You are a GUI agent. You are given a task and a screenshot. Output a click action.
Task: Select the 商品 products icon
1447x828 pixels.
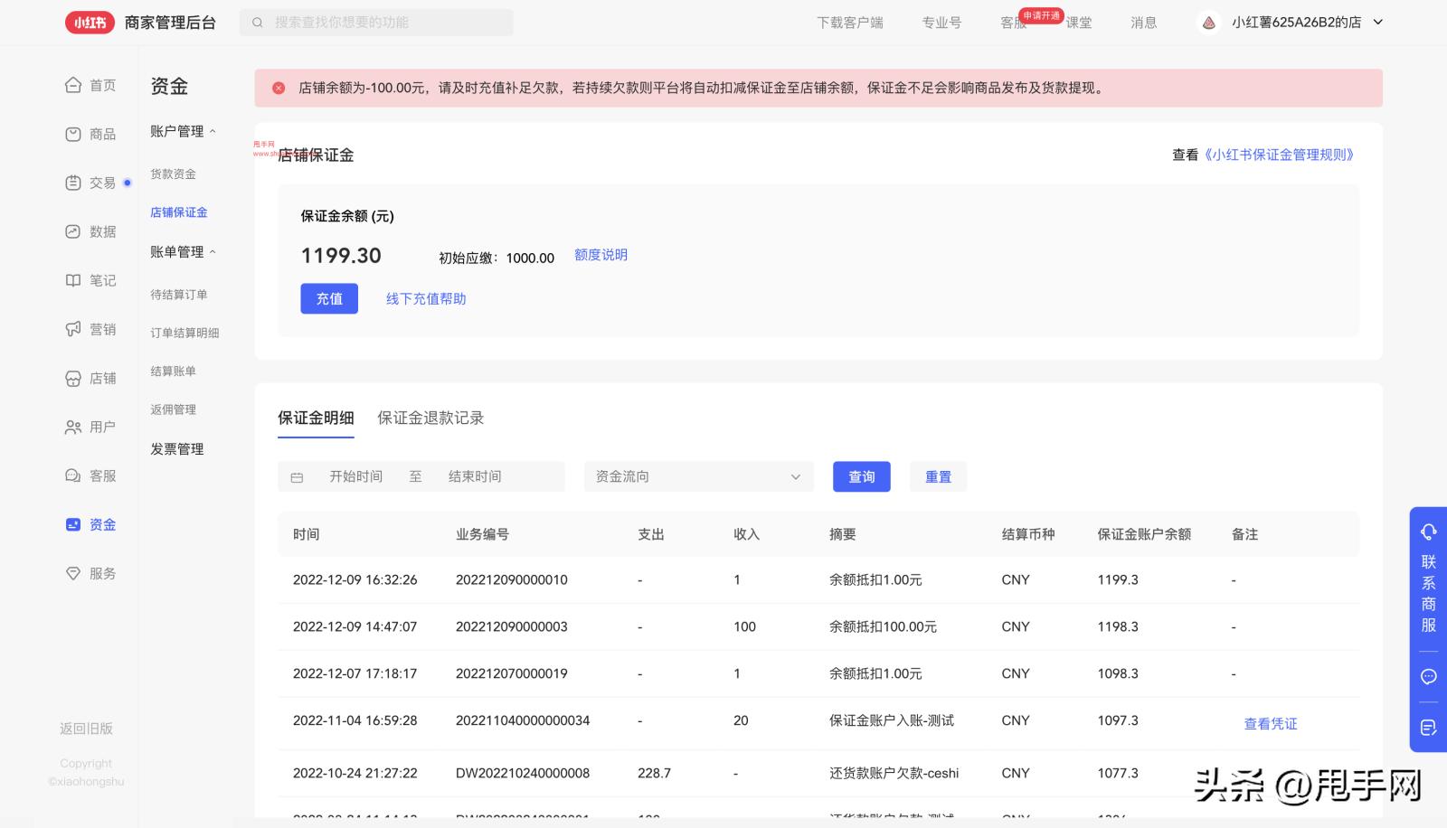(74, 134)
